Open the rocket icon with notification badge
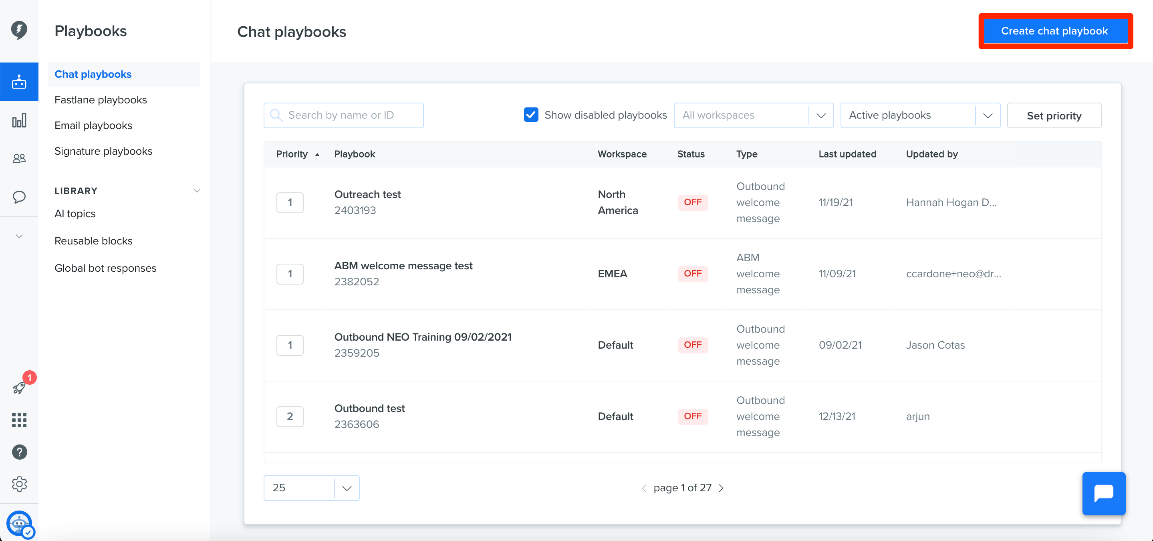The width and height of the screenshot is (1153, 541). click(x=19, y=388)
